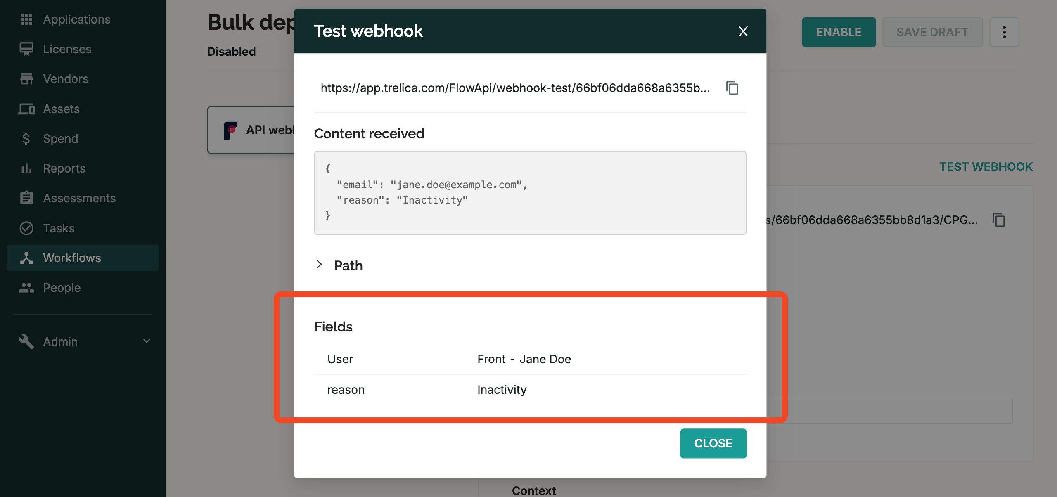Click the Admin wrench icon
Screen dimensions: 1057x497
point(26,342)
